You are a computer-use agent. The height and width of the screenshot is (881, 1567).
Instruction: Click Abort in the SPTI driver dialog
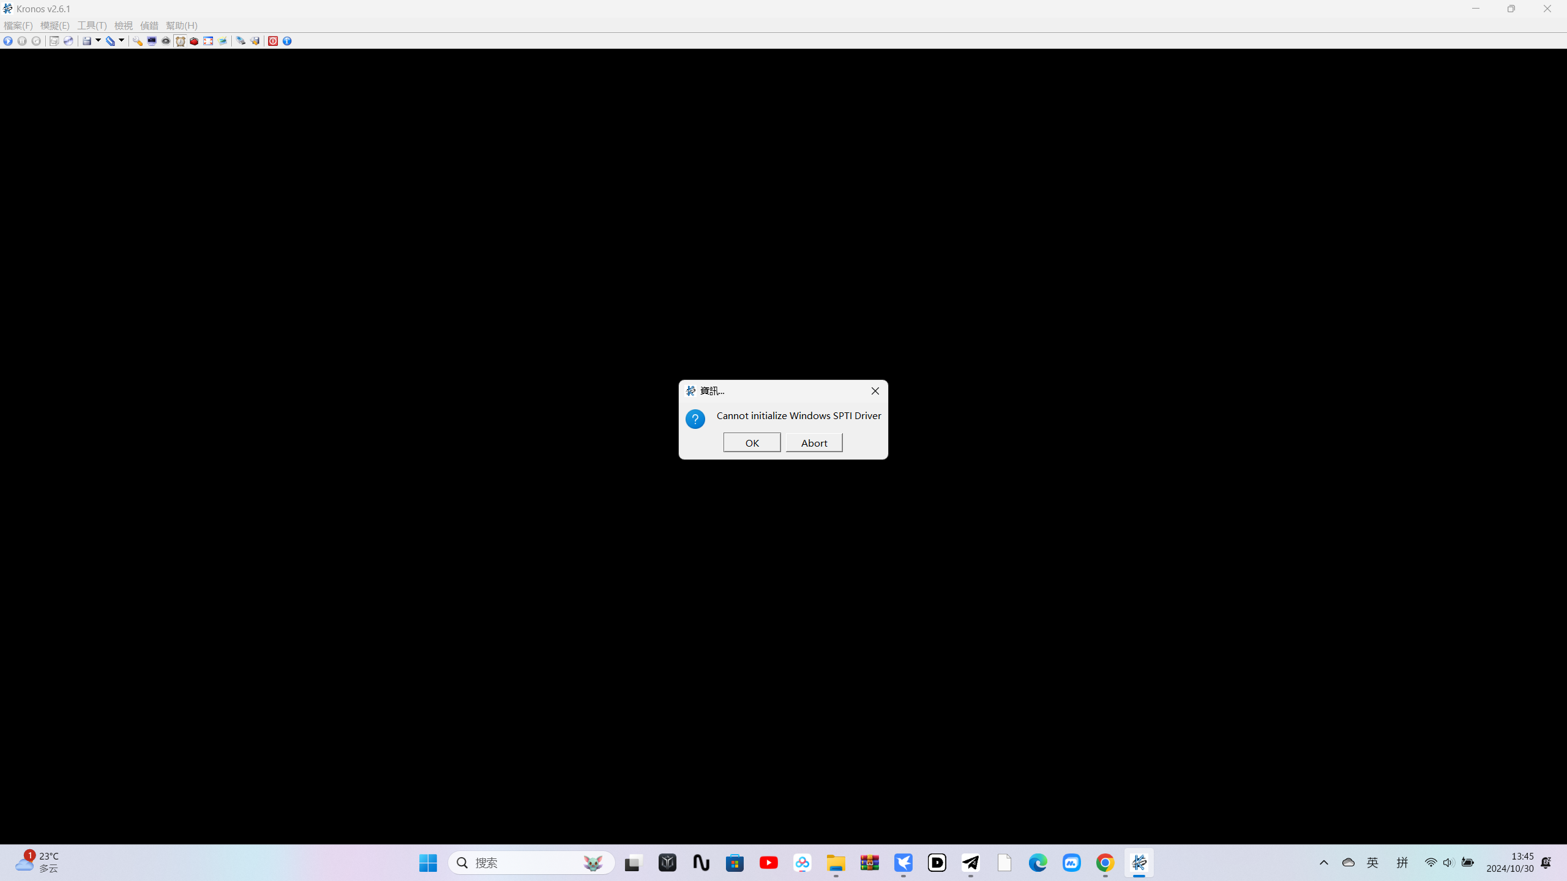(x=814, y=443)
